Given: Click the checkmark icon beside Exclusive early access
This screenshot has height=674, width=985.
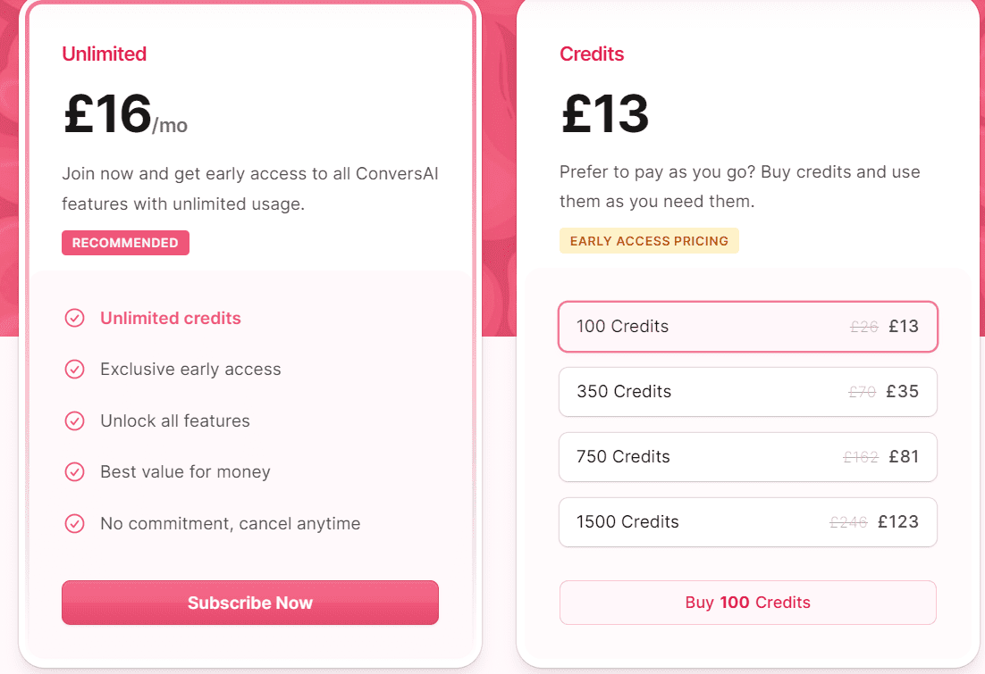Looking at the screenshot, I should click(x=75, y=369).
